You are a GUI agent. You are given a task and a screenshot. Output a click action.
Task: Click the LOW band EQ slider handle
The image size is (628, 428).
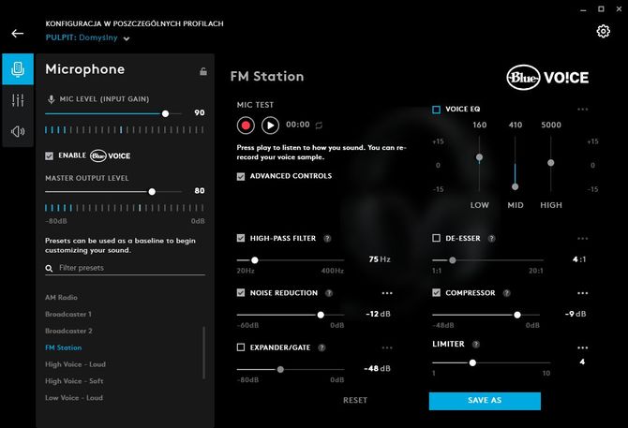[x=479, y=157]
